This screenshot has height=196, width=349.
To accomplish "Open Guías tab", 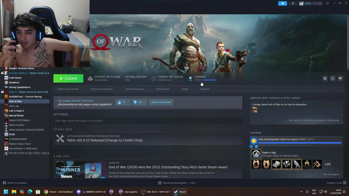I will click(185, 89).
